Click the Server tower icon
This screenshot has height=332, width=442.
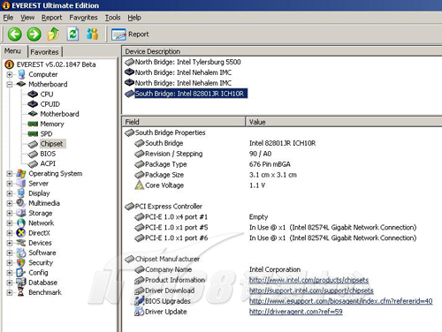tap(21, 184)
